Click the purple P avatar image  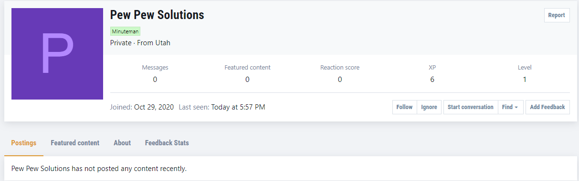[x=57, y=54]
